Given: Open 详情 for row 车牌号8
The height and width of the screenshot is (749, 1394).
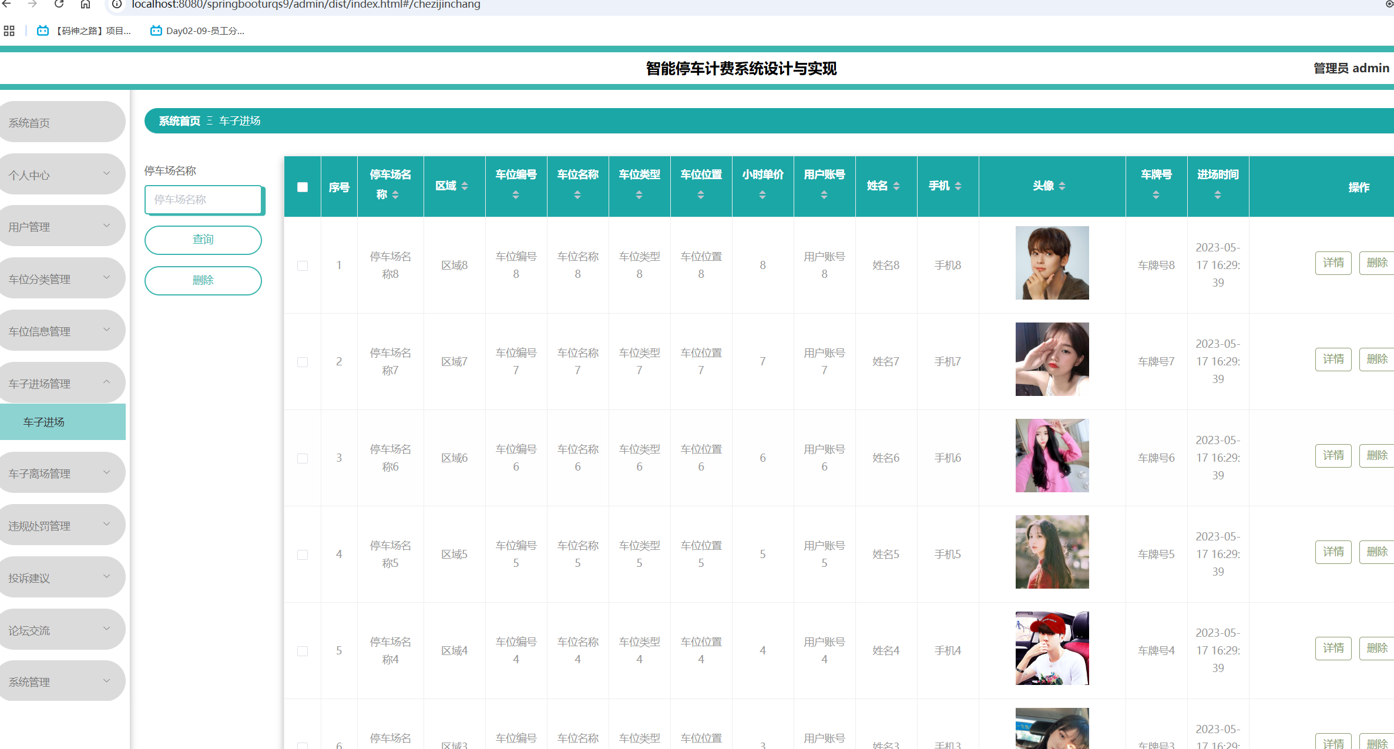Looking at the screenshot, I should 1333,263.
